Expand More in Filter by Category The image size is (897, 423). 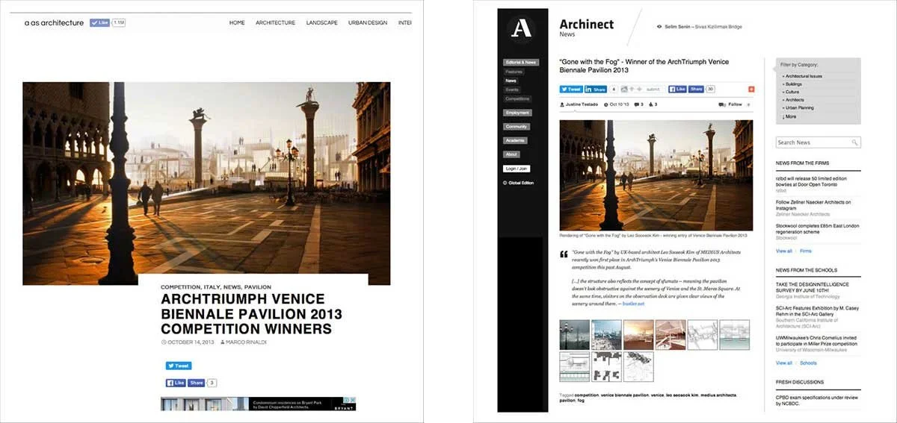(x=789, y=116)
